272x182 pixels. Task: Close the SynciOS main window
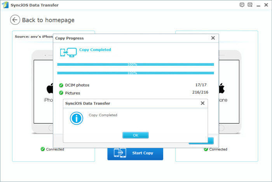pos(266,5)
